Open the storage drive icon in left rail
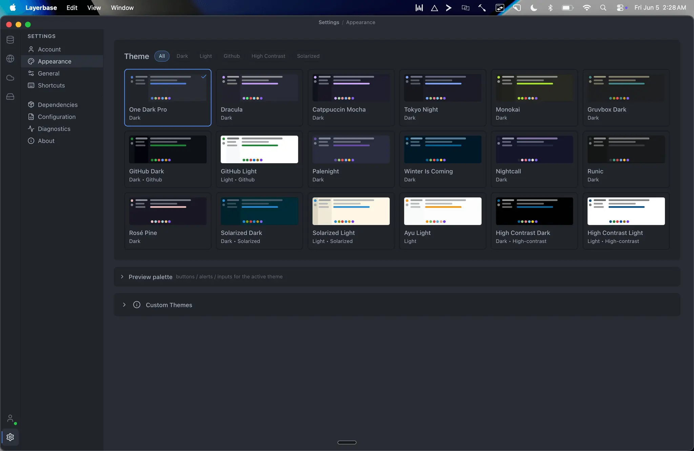 (10, 97)
